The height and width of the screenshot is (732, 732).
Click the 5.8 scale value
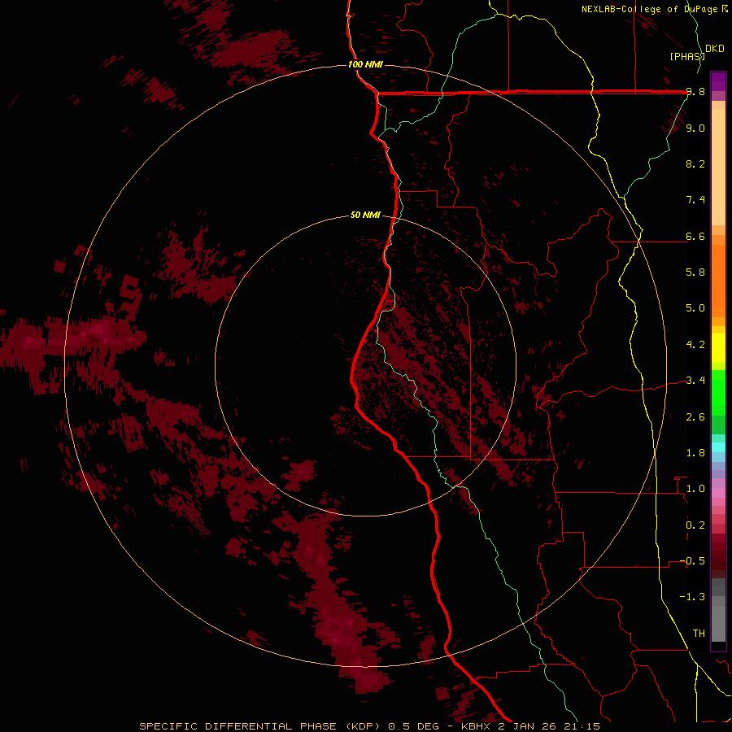tap(695, 272)
